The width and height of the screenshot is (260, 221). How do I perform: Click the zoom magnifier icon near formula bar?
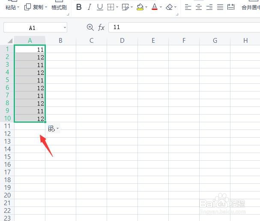coord(90,27)
